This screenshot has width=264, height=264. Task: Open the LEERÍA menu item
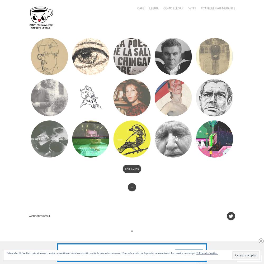point(154,8)
